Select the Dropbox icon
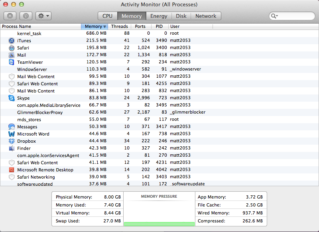Viewport: 319px width, 232px height. [12, 141]
